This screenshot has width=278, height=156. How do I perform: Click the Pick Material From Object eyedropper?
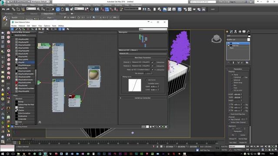[x=17, y=29]
